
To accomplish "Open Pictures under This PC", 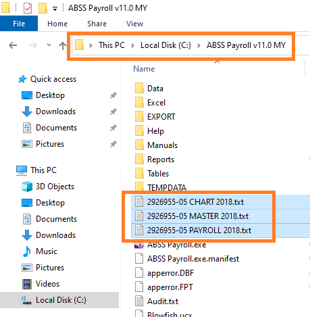I will (50, 268).
